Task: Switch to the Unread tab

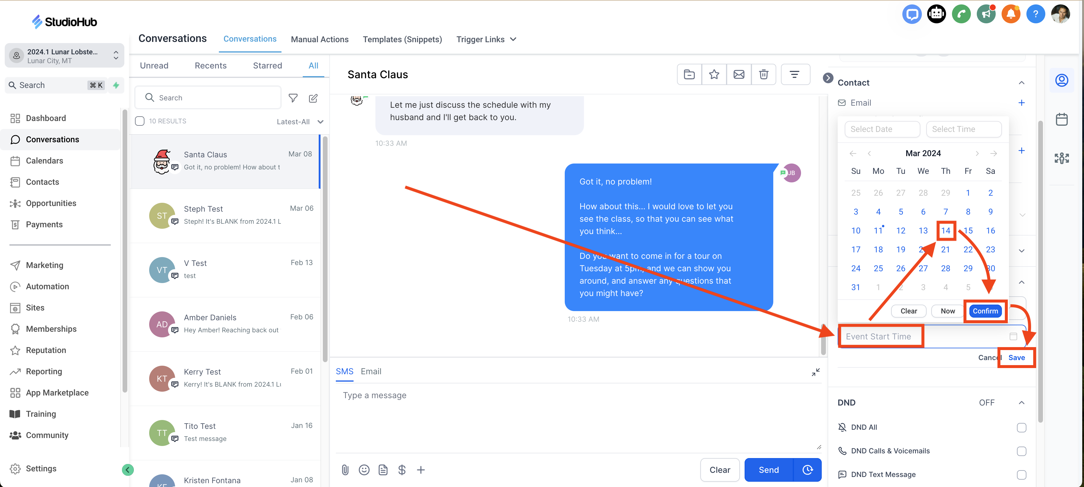Action: click(x=154, y=66)
